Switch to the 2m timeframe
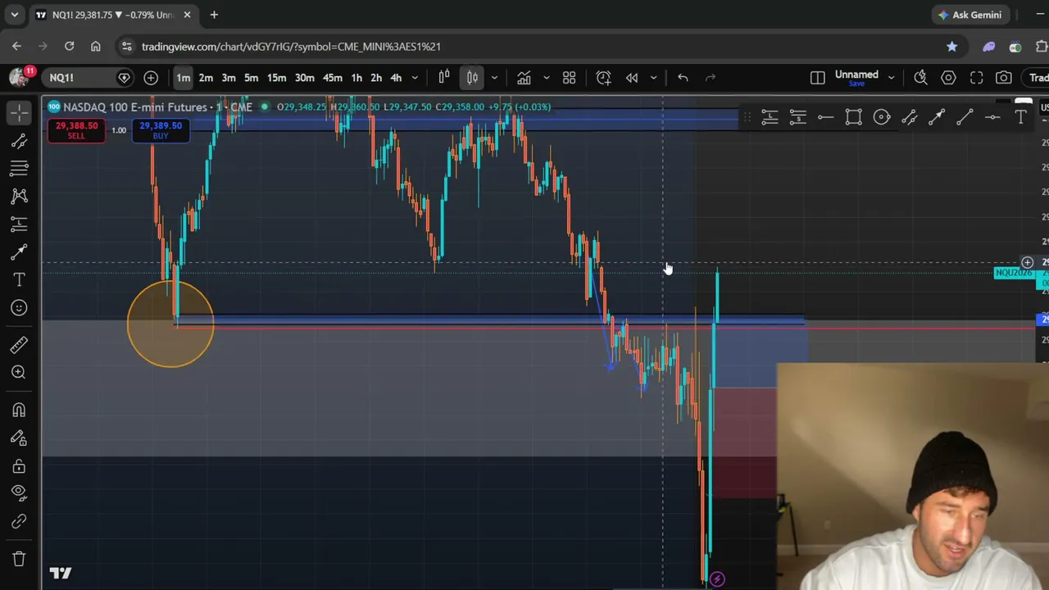The image size is (1049, 590). point(206,78)
